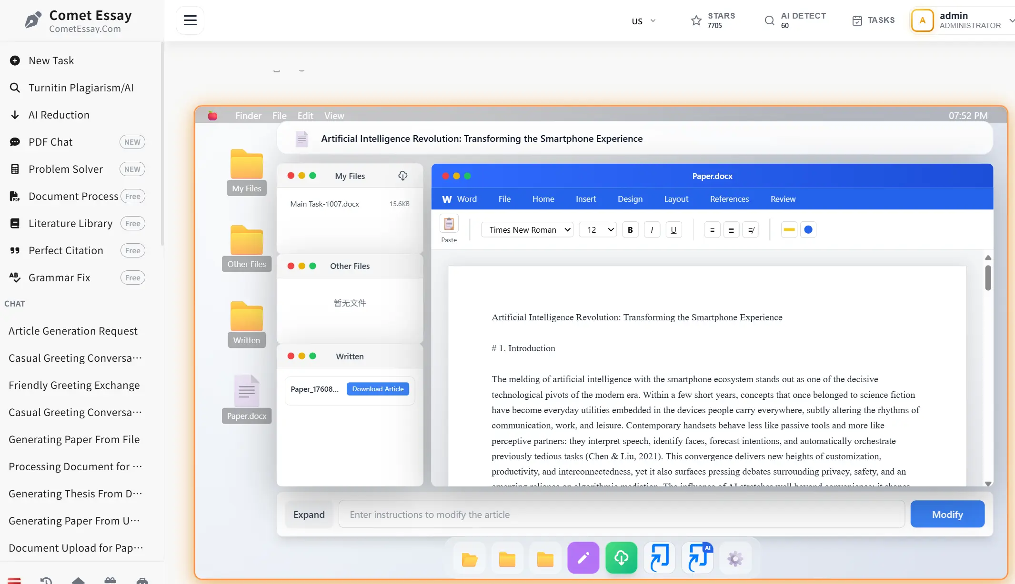Click the Stars counter icon

696,20
